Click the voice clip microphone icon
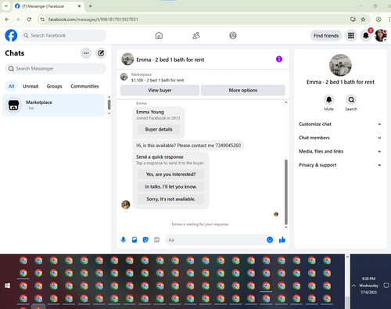This screenshot has height=309, width=391. (124, 239)
